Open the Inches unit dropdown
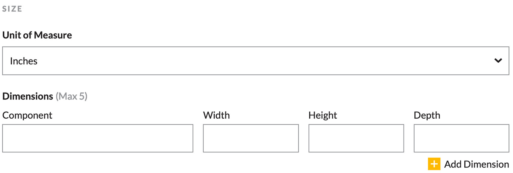Viewport: 513px width, 173px height. tap(256, 61)
